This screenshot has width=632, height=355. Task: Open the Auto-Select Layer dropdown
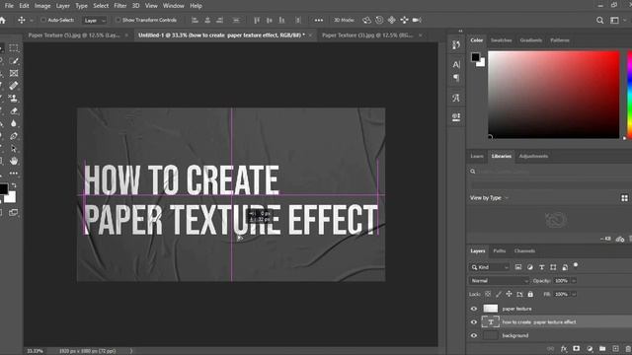pyautogui.click(x=95, y=20)
